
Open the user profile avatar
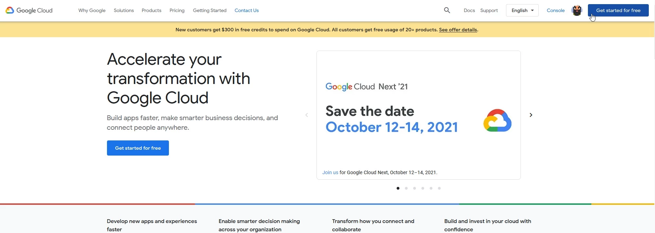pos(577,10)
